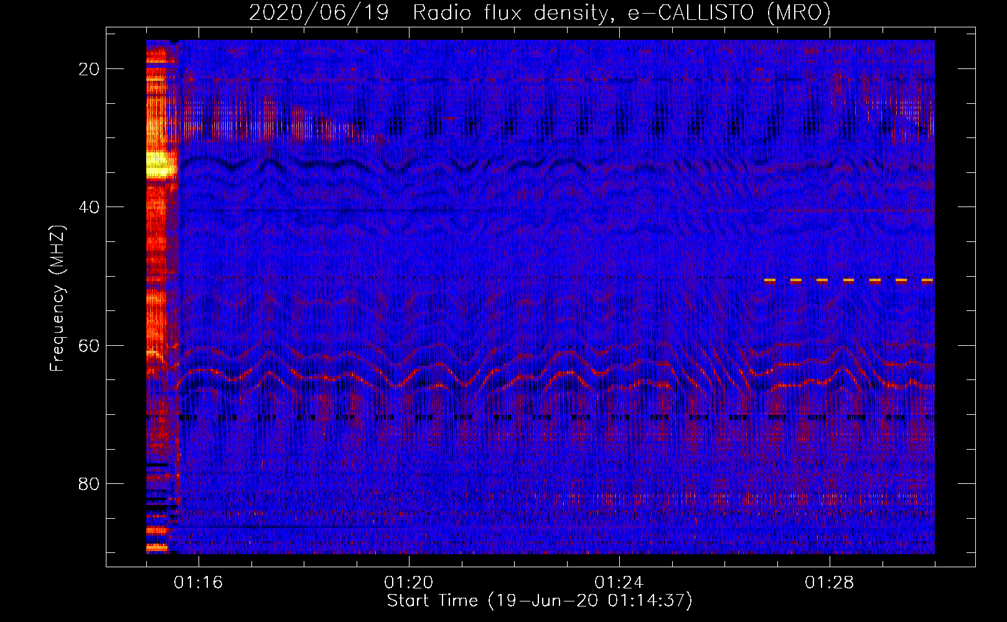This screenshot has height=622, width=1007.
Task: Click the '01:24' time tick label
Action: tap(619, 582)
